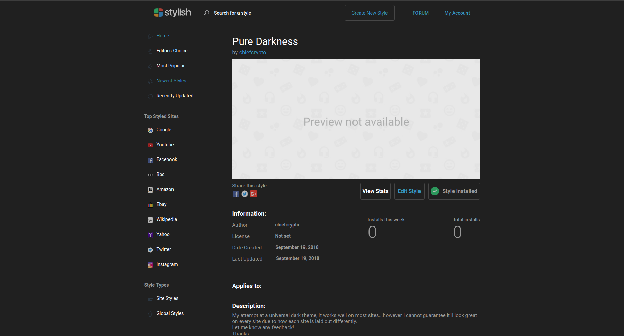The image size is (624, 336).
Task: Click the Most Popular sidebar icon
Action: point(150,66)
